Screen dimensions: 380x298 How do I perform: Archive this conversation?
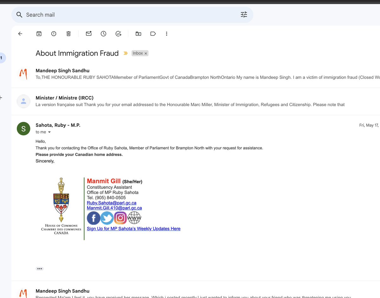[x=39, y=34]
